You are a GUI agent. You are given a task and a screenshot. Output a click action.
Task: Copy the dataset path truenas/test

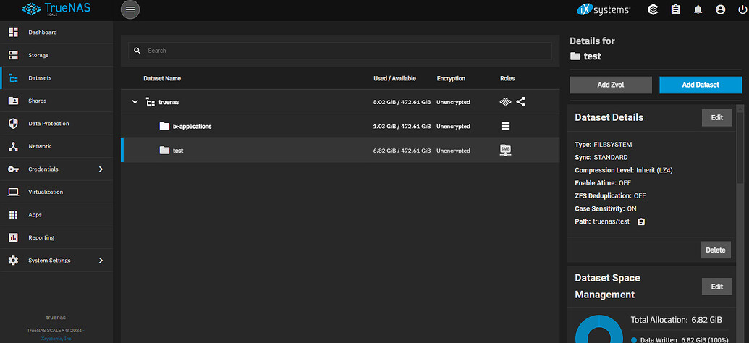point(641,221)
